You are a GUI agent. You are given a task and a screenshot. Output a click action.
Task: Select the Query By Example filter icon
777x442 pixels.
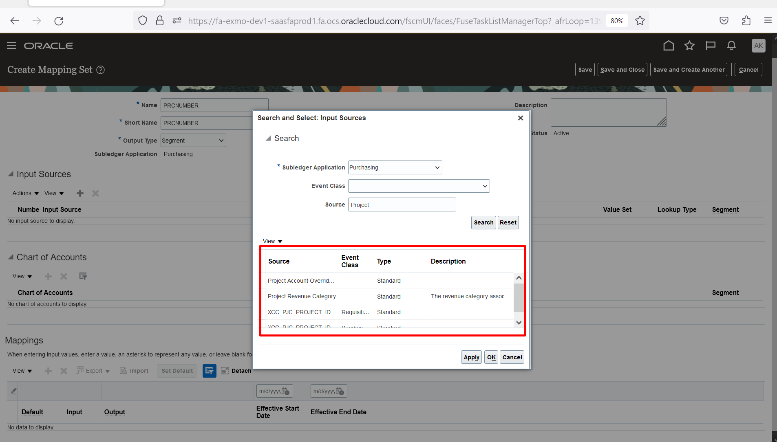[x=209, y=371]
